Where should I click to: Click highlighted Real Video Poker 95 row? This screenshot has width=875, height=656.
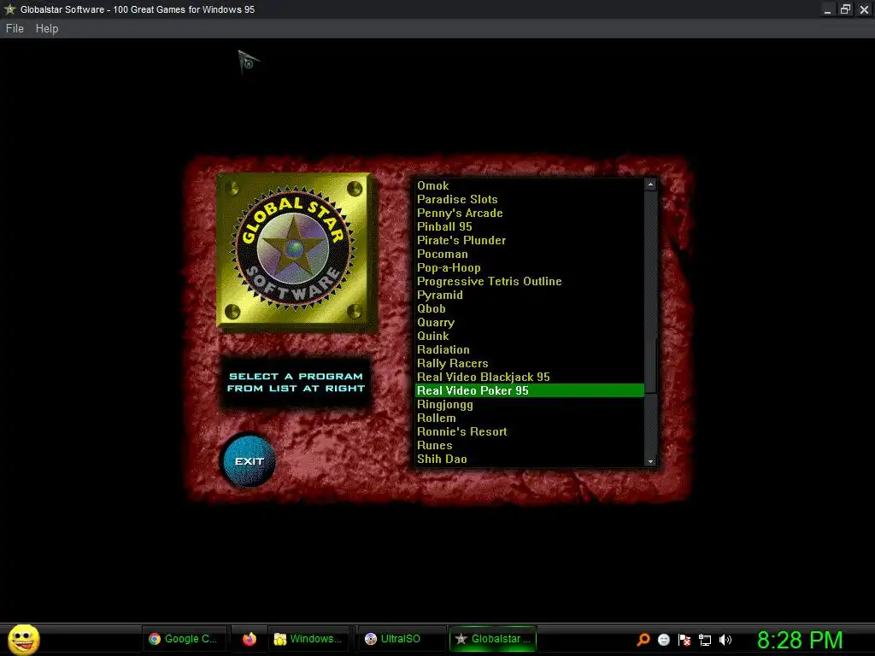pos(530,390)
